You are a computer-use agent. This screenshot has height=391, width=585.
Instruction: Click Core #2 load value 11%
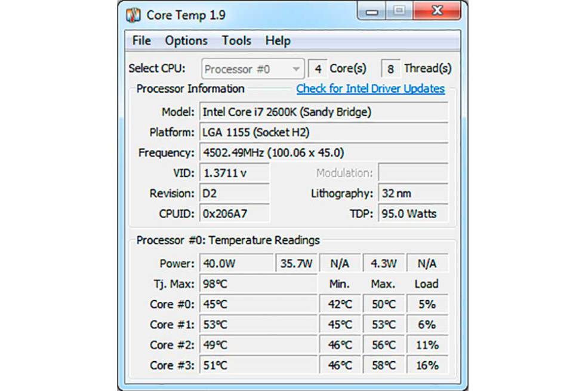pos(427,344)
